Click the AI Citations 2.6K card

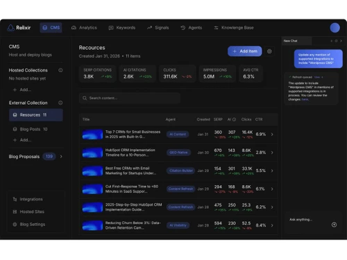(137, 73)
